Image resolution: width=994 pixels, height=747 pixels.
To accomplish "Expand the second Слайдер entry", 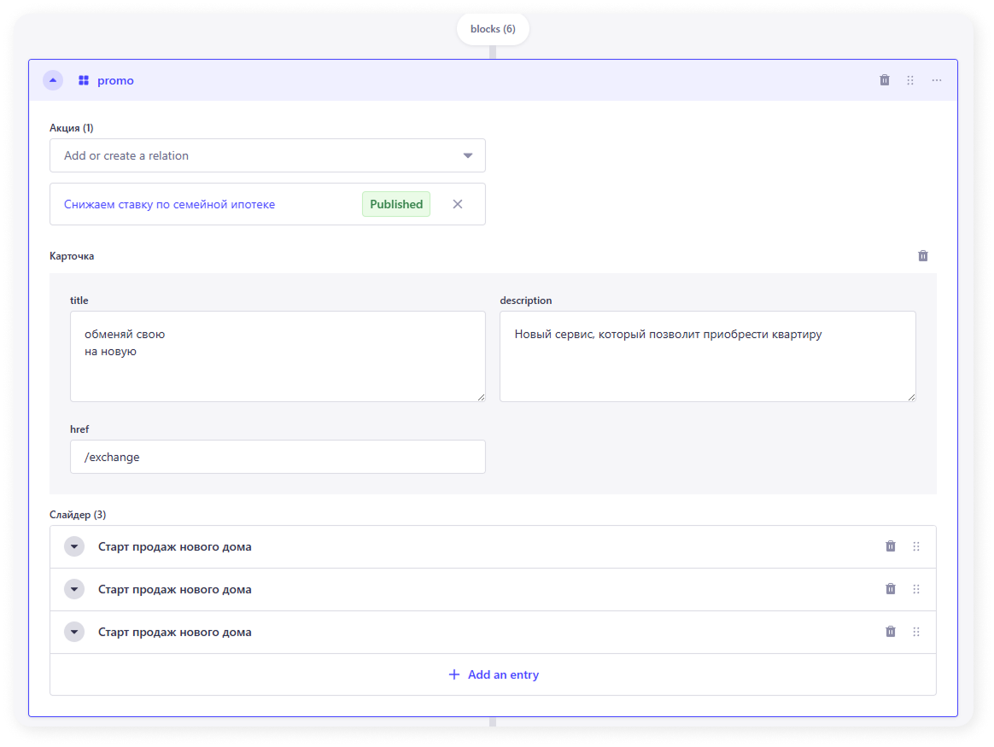I will point(74,589).
